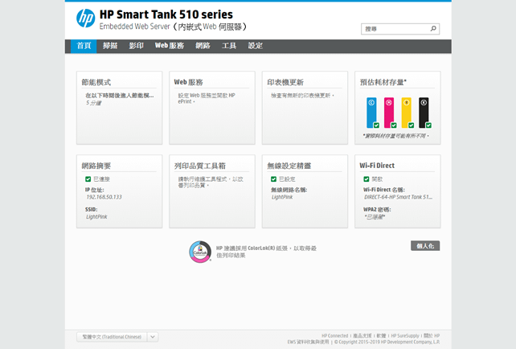Click the HP 建議採用 ColorLok 紙張 message
The width and height of the screenshot is (516, 349).
(x=266, y=252)
